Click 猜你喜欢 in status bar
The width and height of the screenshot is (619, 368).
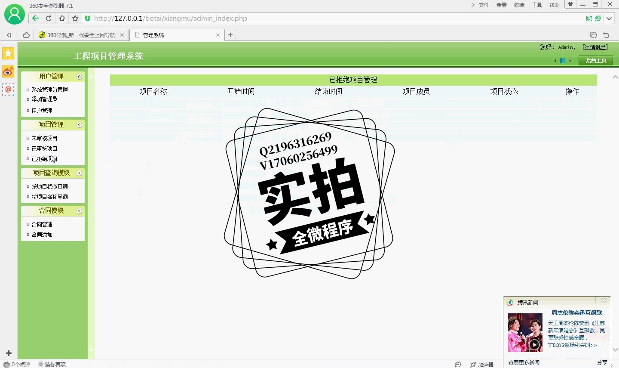point(52,364)
